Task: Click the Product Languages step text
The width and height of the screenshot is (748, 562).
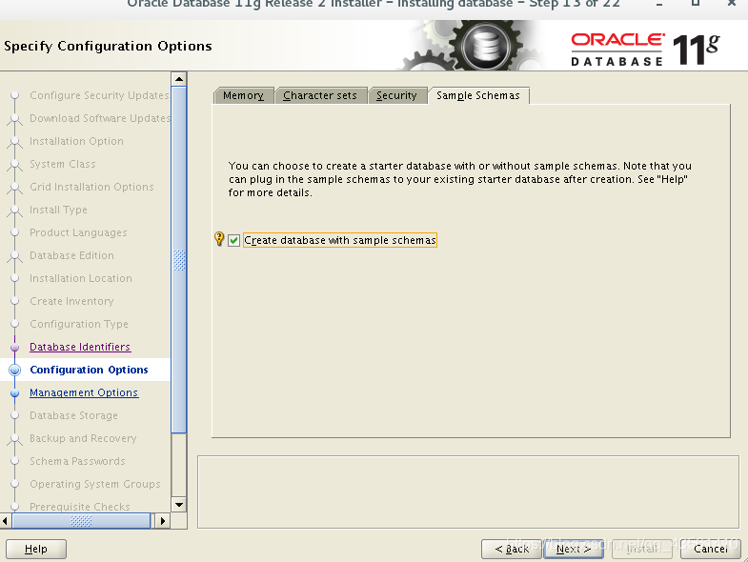Action: [78, 232]
